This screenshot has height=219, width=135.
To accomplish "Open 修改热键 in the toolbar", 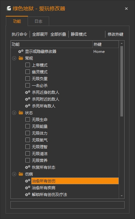I will tap(115, 34).
